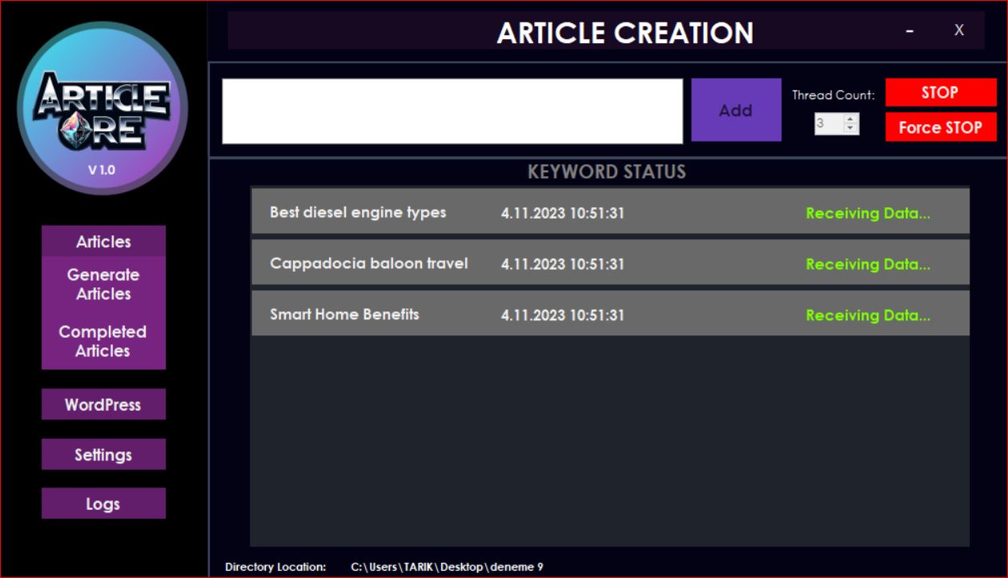
Task: Open the Articles menu section
Action: pyautogui.click(x=103, y=242)
